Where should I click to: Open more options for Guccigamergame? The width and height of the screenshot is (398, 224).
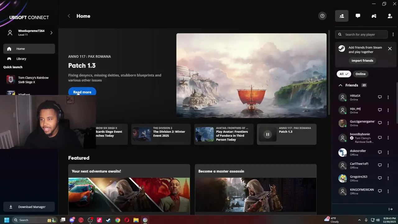tap(388, 123)
